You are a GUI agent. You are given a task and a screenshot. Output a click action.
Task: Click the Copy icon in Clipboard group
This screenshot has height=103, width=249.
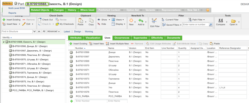pyautogui.click(x=91, y=21)
